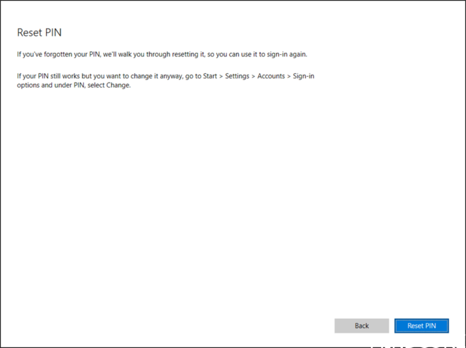Click the word Change in the instructions
The width and height of the screenshot is (466, 348).
point(118,85)
